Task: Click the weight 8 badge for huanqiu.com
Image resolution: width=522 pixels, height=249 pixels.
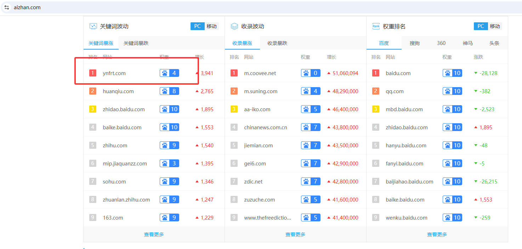Action: coord(169,91)
